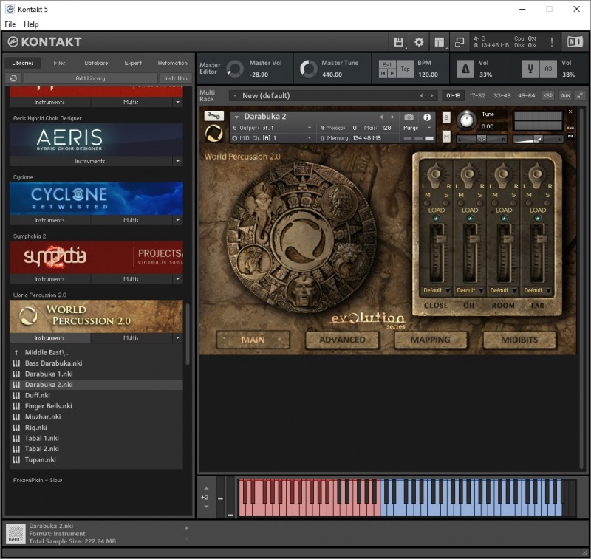Click the instrument info icon
This screenshot has height=559, width=591.
(426, 117)
